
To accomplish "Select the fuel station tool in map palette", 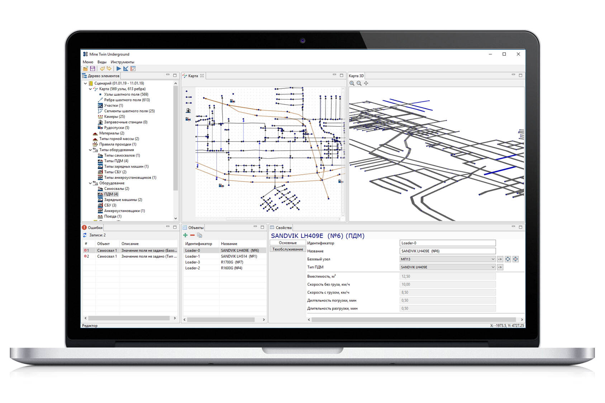I will (188, 111).
